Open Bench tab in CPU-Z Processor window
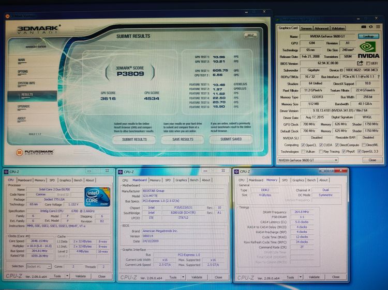The height and width of the screenshot is (290, 388). (x=78, y=180)
